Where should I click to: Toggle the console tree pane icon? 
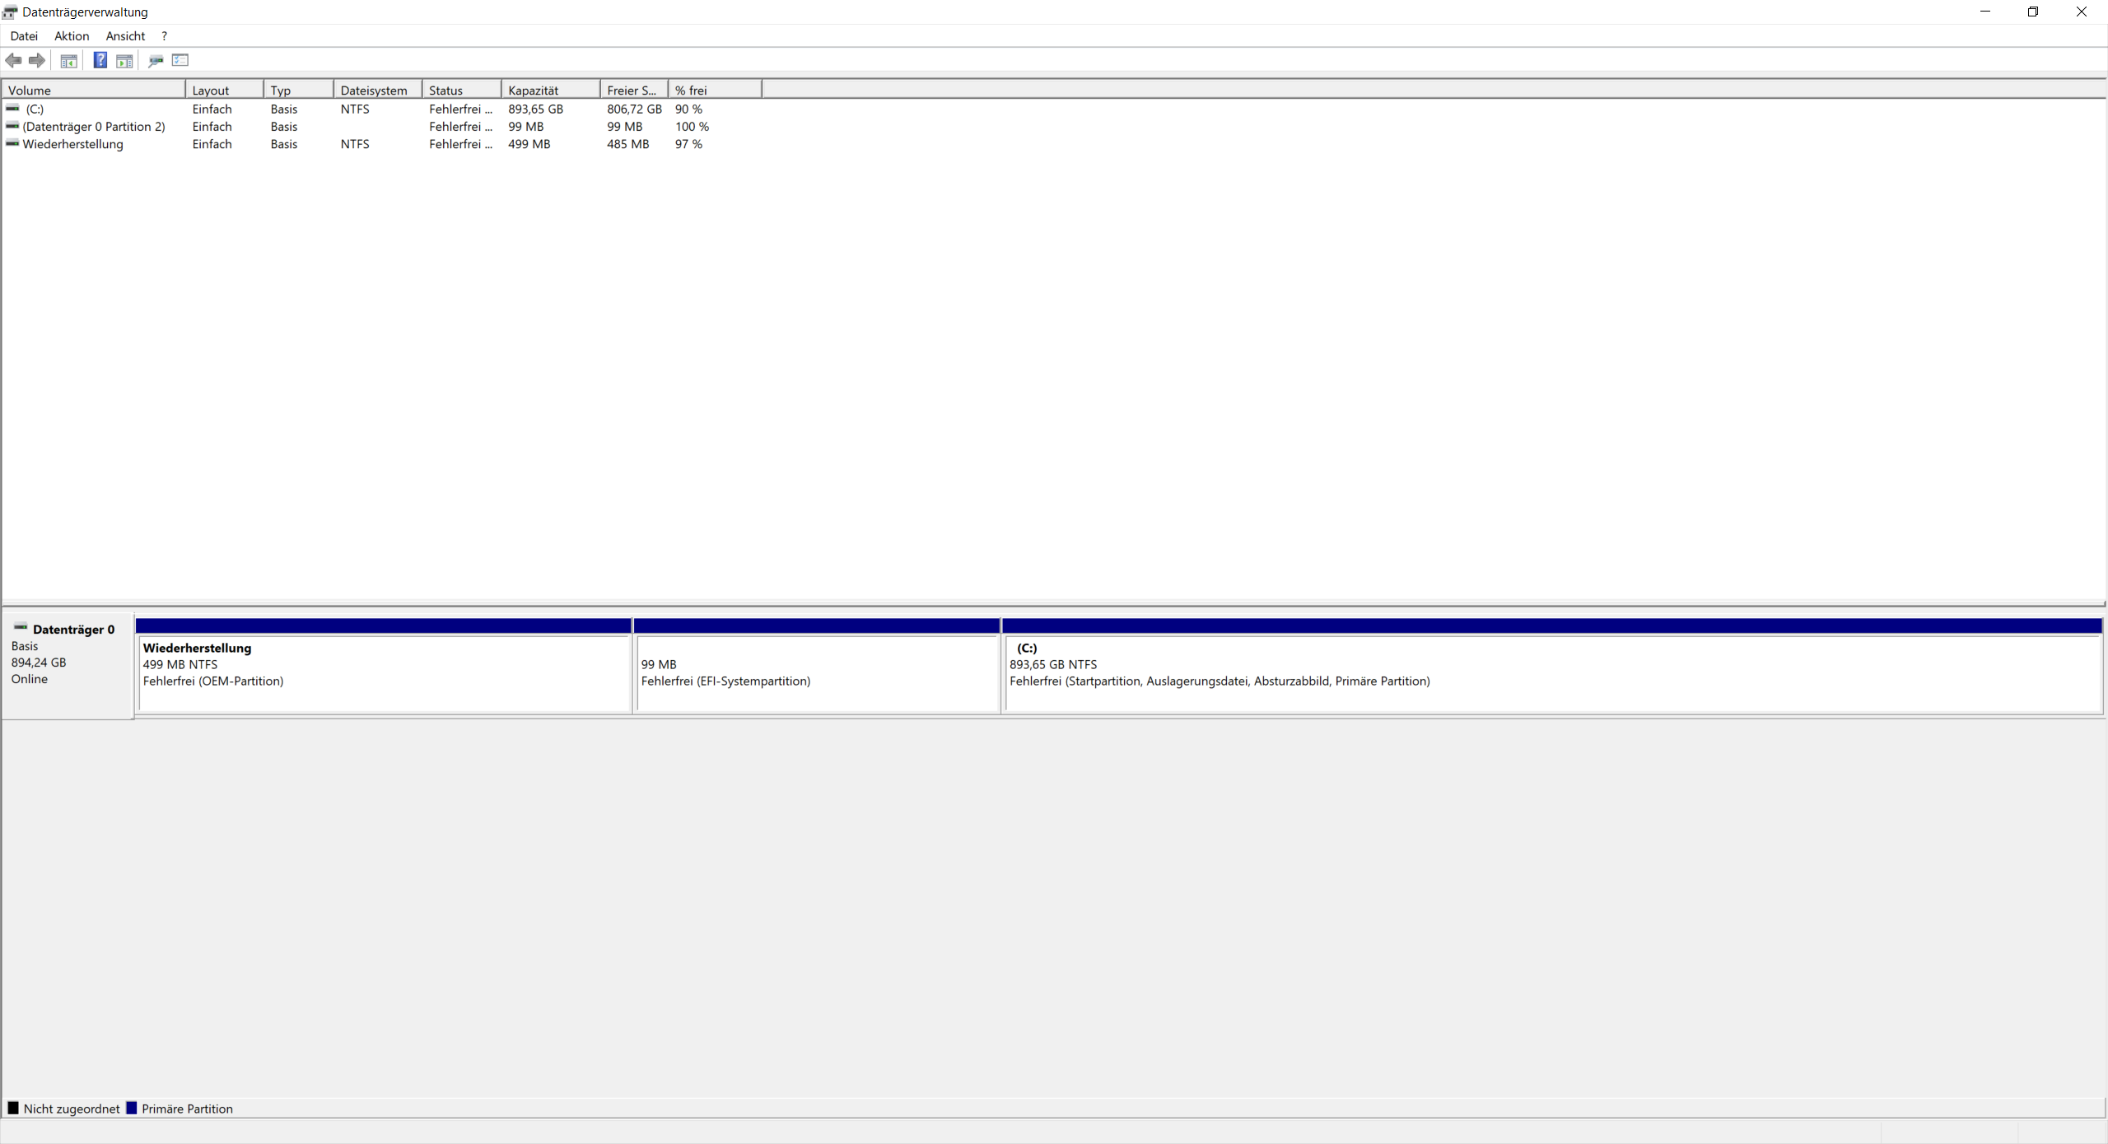[69, 60]
